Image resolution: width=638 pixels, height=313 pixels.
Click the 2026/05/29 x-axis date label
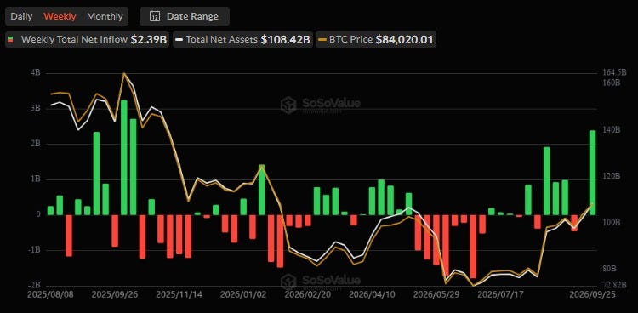tap(436, 294)
